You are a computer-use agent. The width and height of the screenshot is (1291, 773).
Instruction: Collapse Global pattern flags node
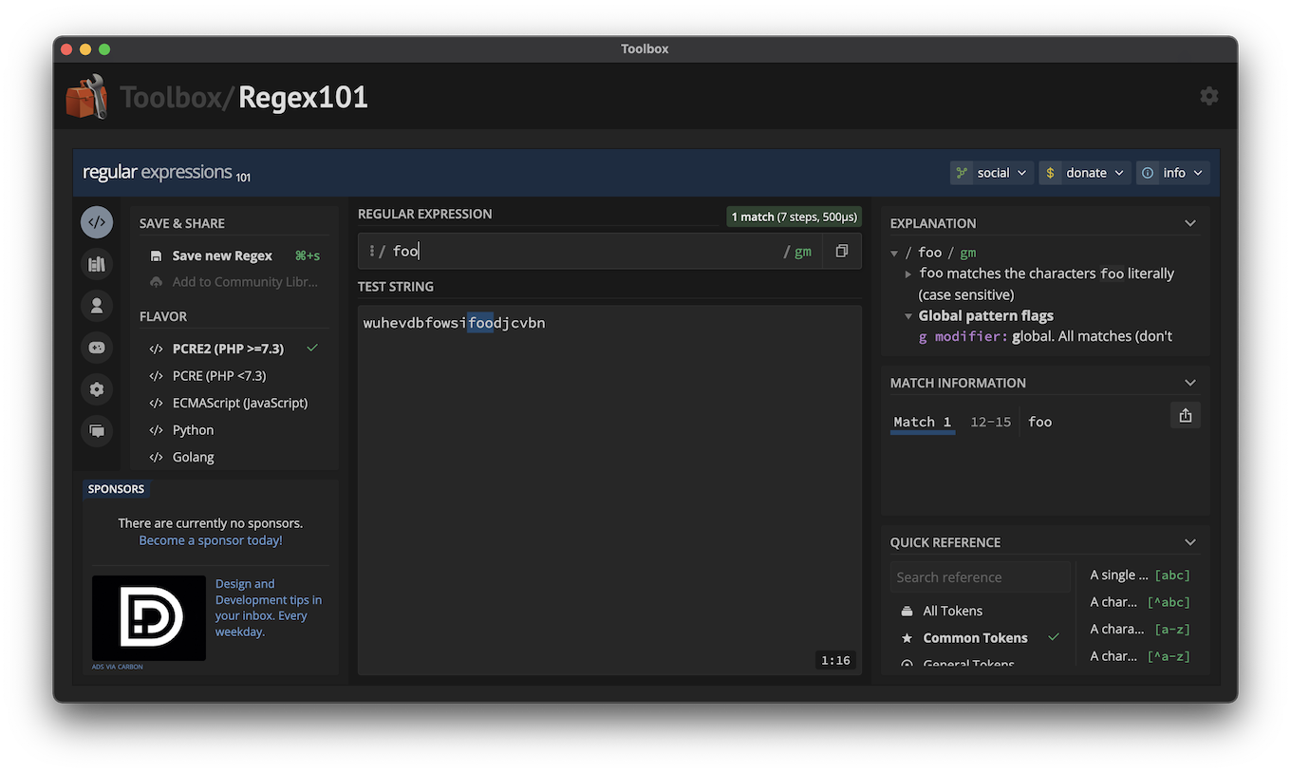908,315
